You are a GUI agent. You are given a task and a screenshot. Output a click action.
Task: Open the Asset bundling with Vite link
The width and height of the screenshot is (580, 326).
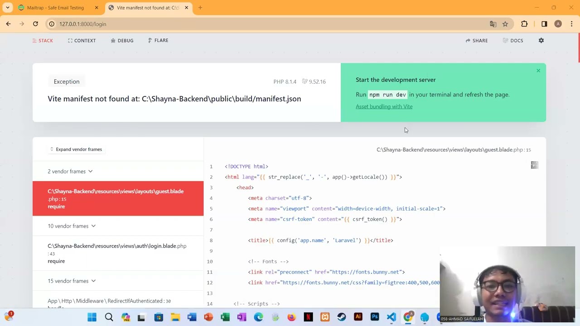pyautogui.click(x=384, y=106)
